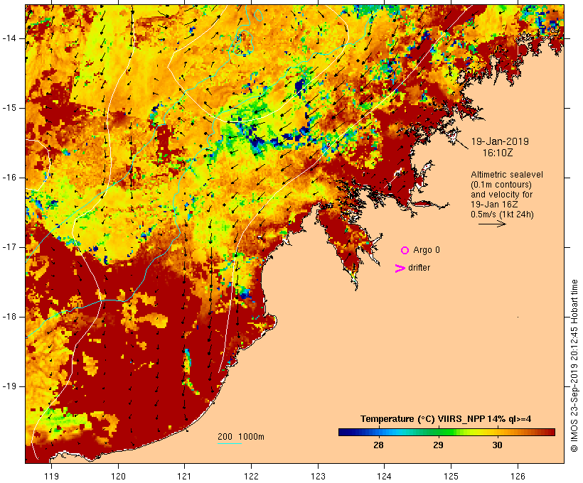The width and height of the screenshot is (583, 483).
Task: Click the temperature color bar legend
Action: (x=446, y=432)
